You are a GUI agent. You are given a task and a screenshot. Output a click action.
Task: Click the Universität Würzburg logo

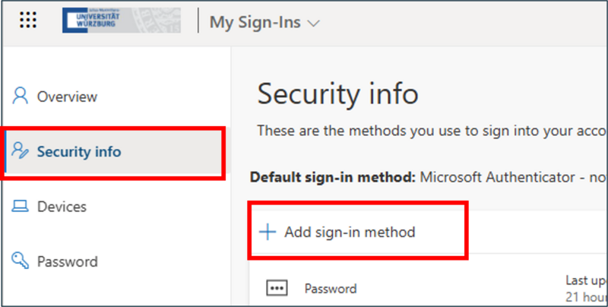click(x=122, y=21)
